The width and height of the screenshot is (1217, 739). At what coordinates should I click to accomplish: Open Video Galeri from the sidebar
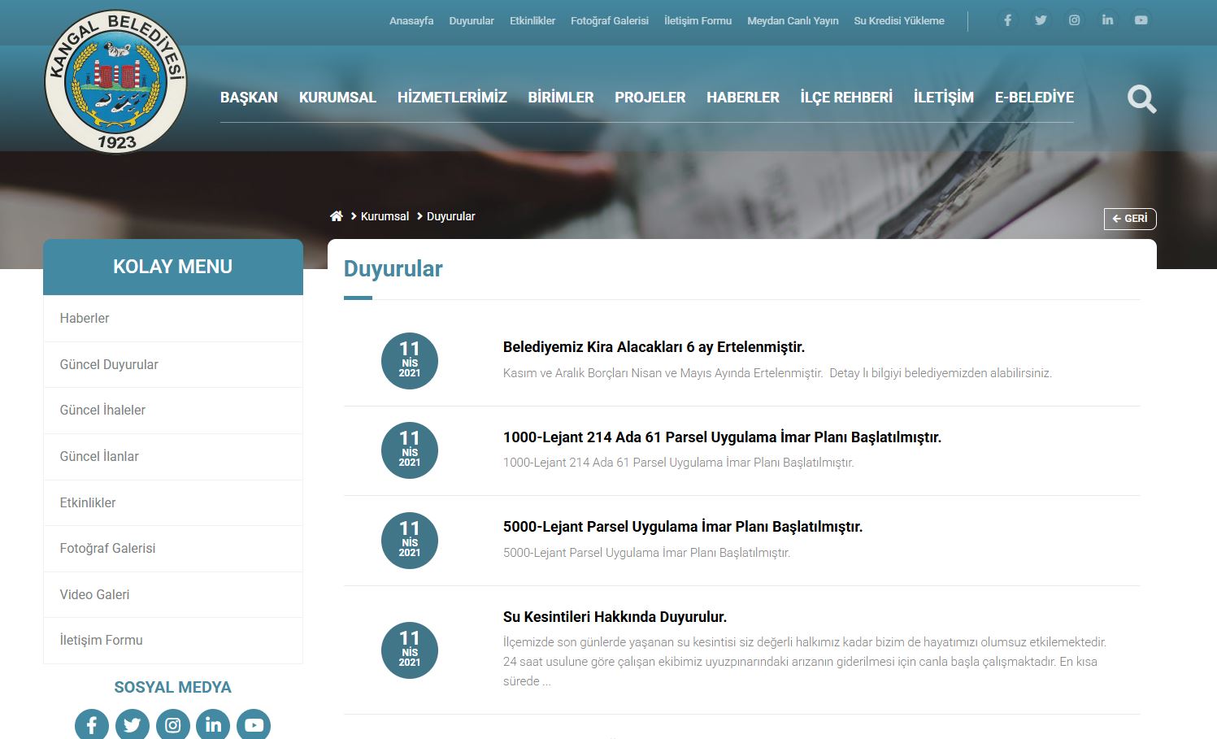[94, 594]
